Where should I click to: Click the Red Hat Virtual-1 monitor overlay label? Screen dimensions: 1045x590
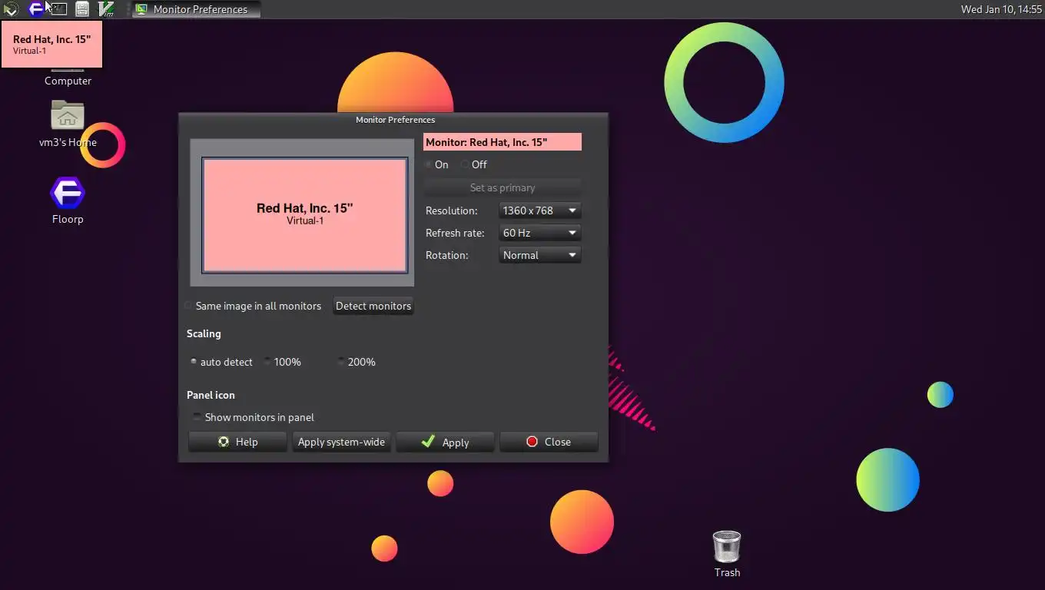pos(51,44)
